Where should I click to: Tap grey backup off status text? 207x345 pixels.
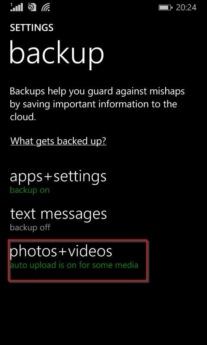point(30,227)
